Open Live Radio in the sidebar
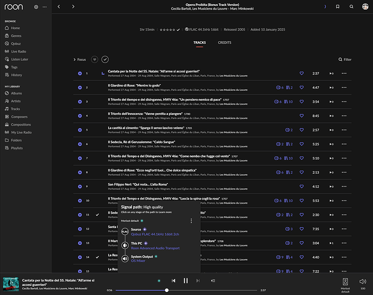The width and height of the screenshot is (373, 295). pos(15,51)
